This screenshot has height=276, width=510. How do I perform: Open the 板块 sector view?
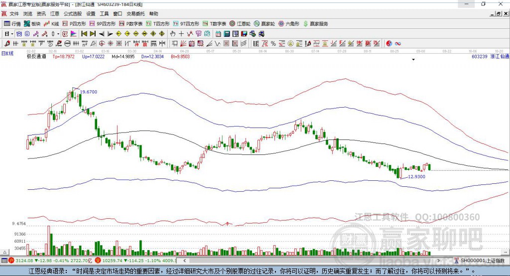pyautogui.click(x=32, y=24)
